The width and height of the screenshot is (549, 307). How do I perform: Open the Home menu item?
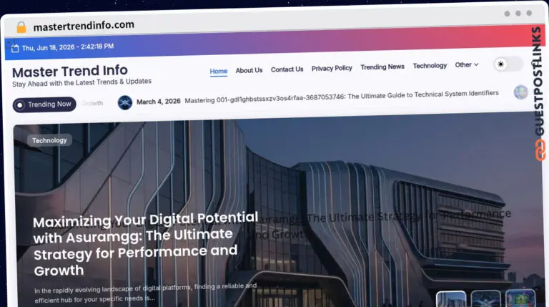point(219,71)
